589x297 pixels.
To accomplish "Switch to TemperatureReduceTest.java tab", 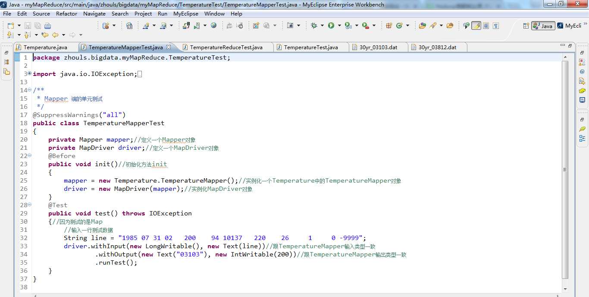I will click(226, 47).
